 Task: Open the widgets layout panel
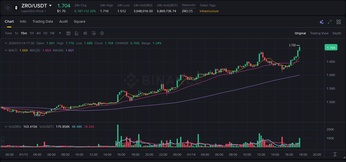coord(339,22)
